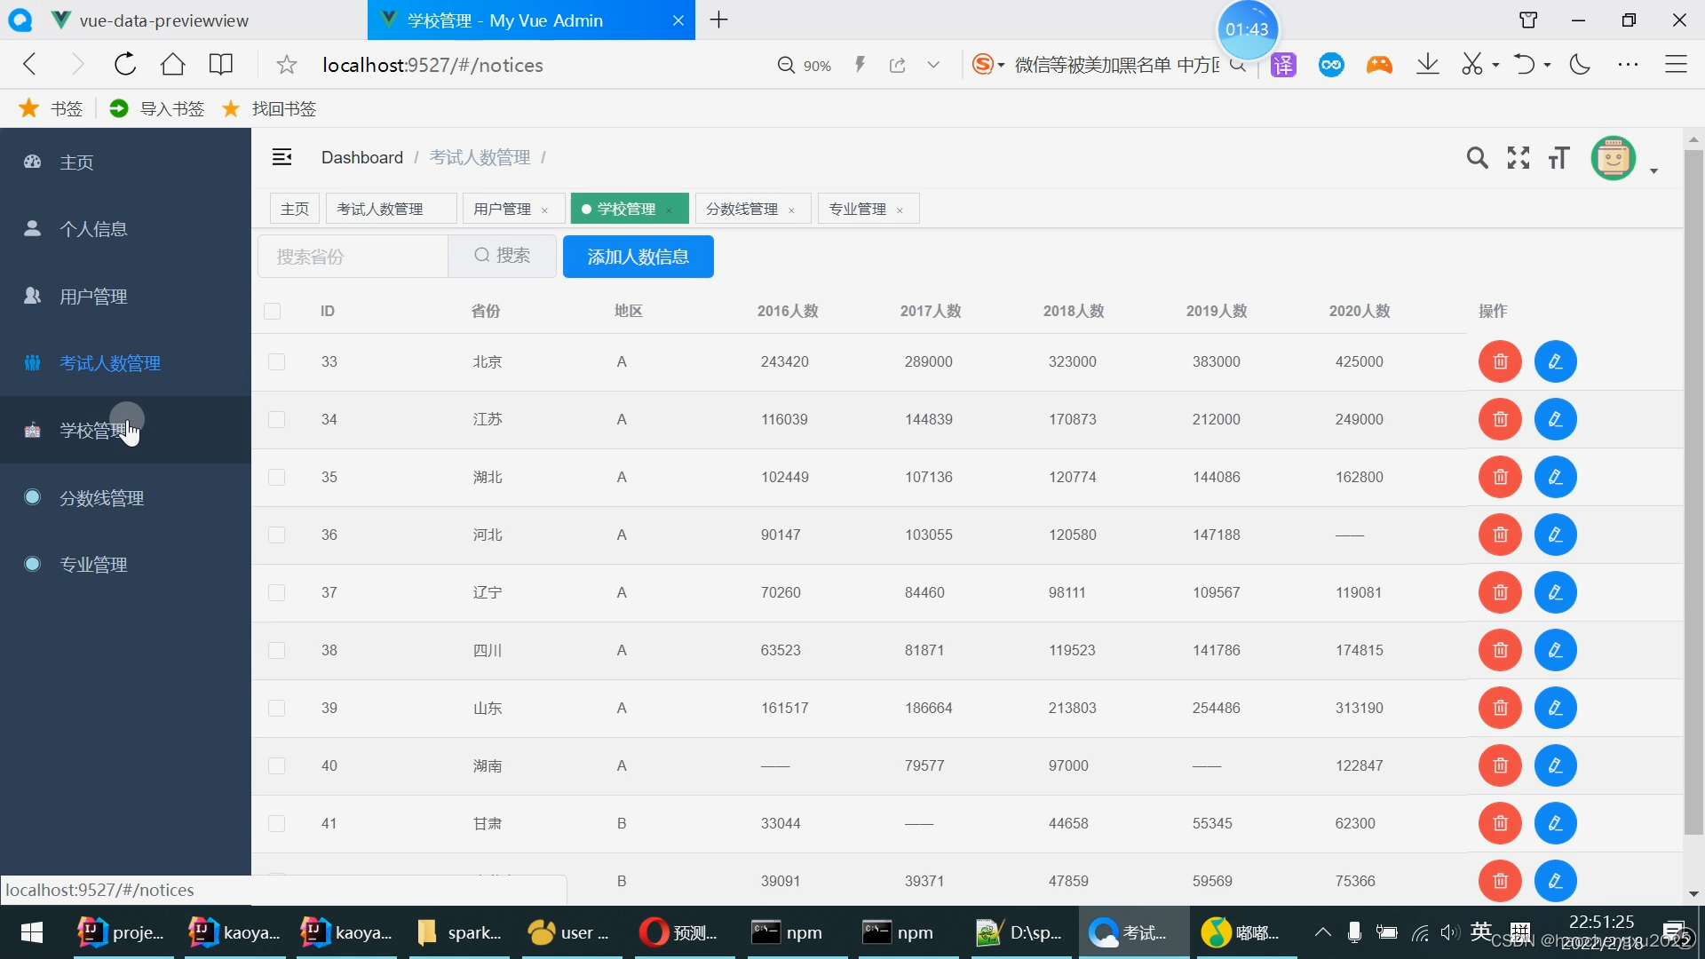1705x959 pixels.
Task: Edit the 江苏 row with pencil icon
Action: click(1555, 419)
